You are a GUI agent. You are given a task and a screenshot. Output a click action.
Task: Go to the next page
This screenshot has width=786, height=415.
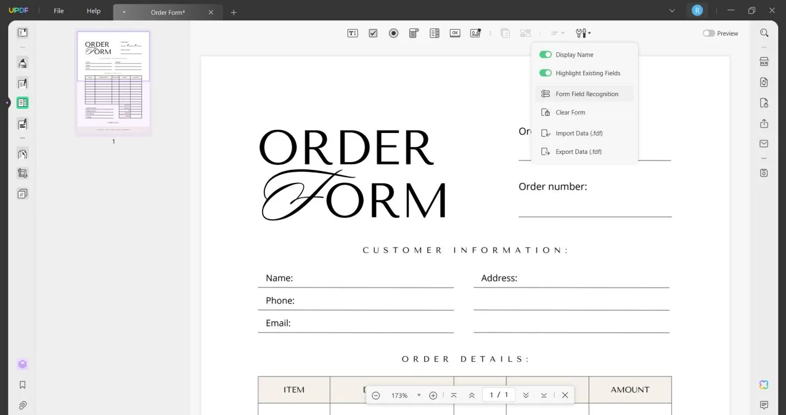pyautogui.click(x=526, y=395)
